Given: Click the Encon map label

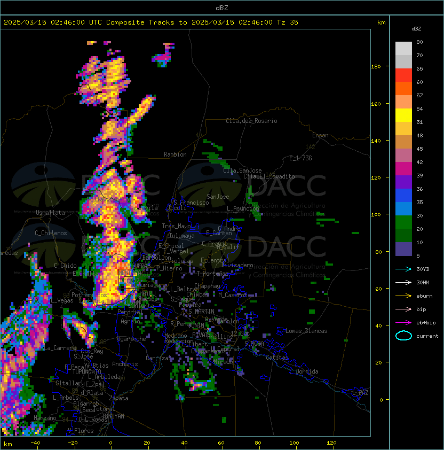Looking at the screenshot, I should coord(320,135).
